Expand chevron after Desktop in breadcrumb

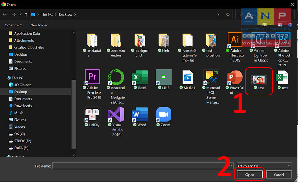pyautogui.click(x=75, y=14)
